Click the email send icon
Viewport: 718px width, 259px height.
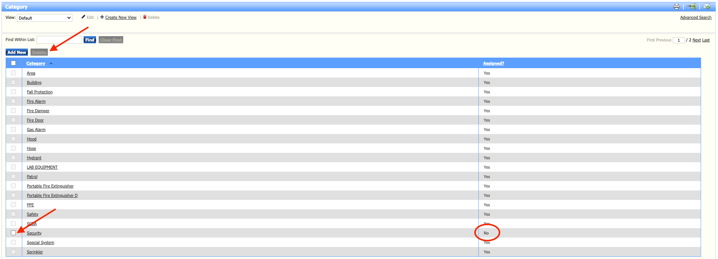(x=707, y=6)
